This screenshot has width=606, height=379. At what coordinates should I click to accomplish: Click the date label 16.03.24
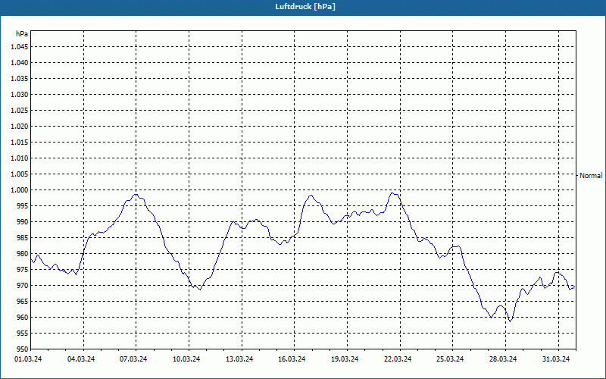click(292, 359)
